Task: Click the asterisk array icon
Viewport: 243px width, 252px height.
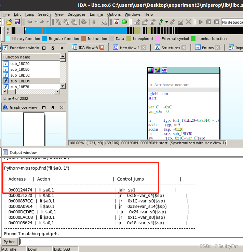Action: tap(173, 22)
